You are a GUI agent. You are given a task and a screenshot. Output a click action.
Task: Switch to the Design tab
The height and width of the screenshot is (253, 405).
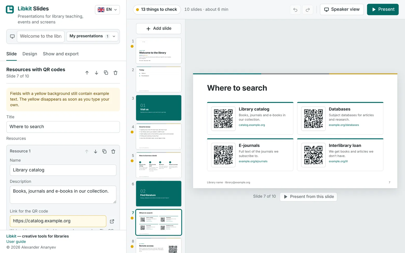click(30, 54)
